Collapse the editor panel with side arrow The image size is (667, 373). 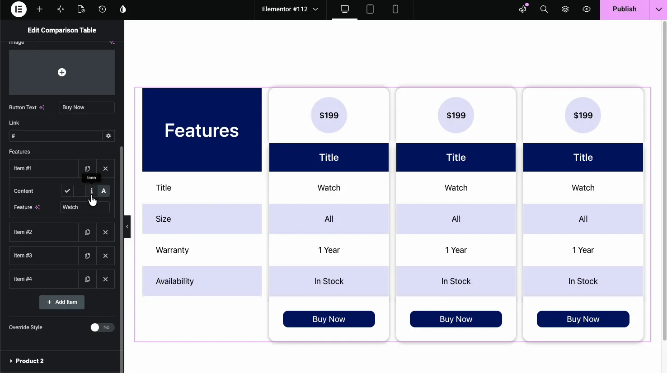pos(127,227)
